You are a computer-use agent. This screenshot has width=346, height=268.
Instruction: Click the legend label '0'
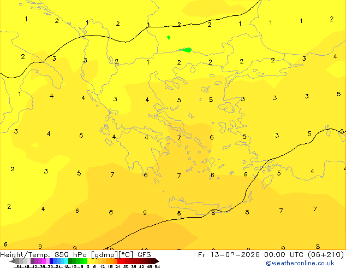pyautogui.click(x=88, y=266)
